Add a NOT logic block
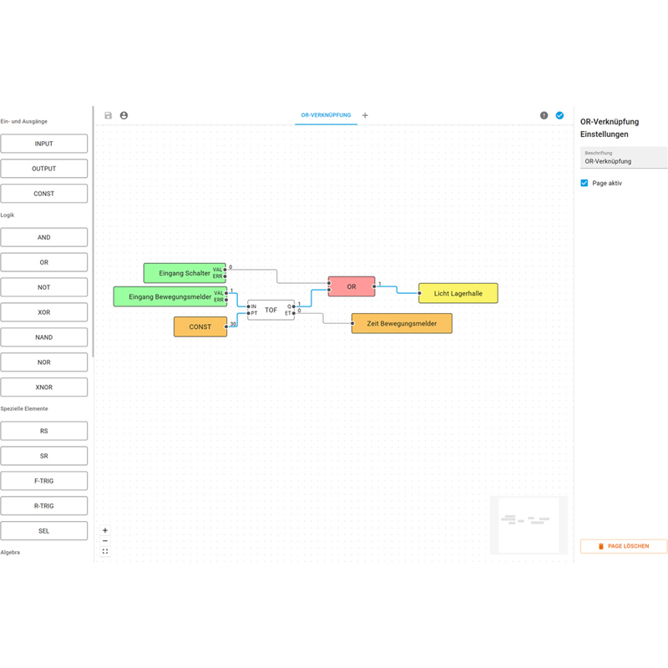668x668 pixels. coord(44,287)
